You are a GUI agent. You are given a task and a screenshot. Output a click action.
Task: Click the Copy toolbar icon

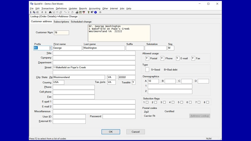34,12
